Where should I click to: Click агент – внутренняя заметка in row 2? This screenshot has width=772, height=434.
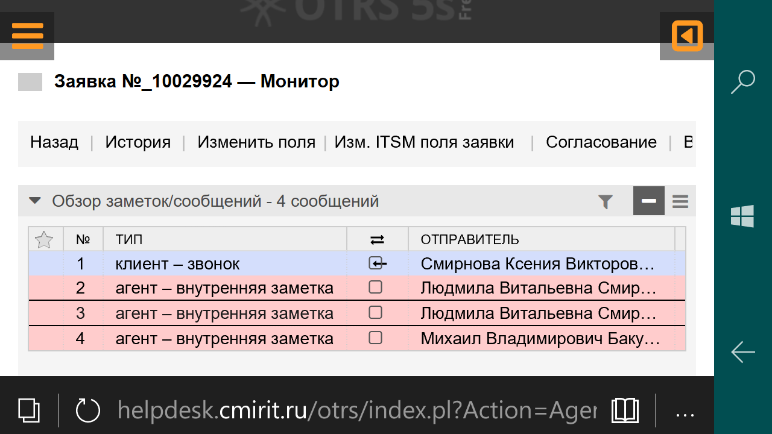[224, 288]
